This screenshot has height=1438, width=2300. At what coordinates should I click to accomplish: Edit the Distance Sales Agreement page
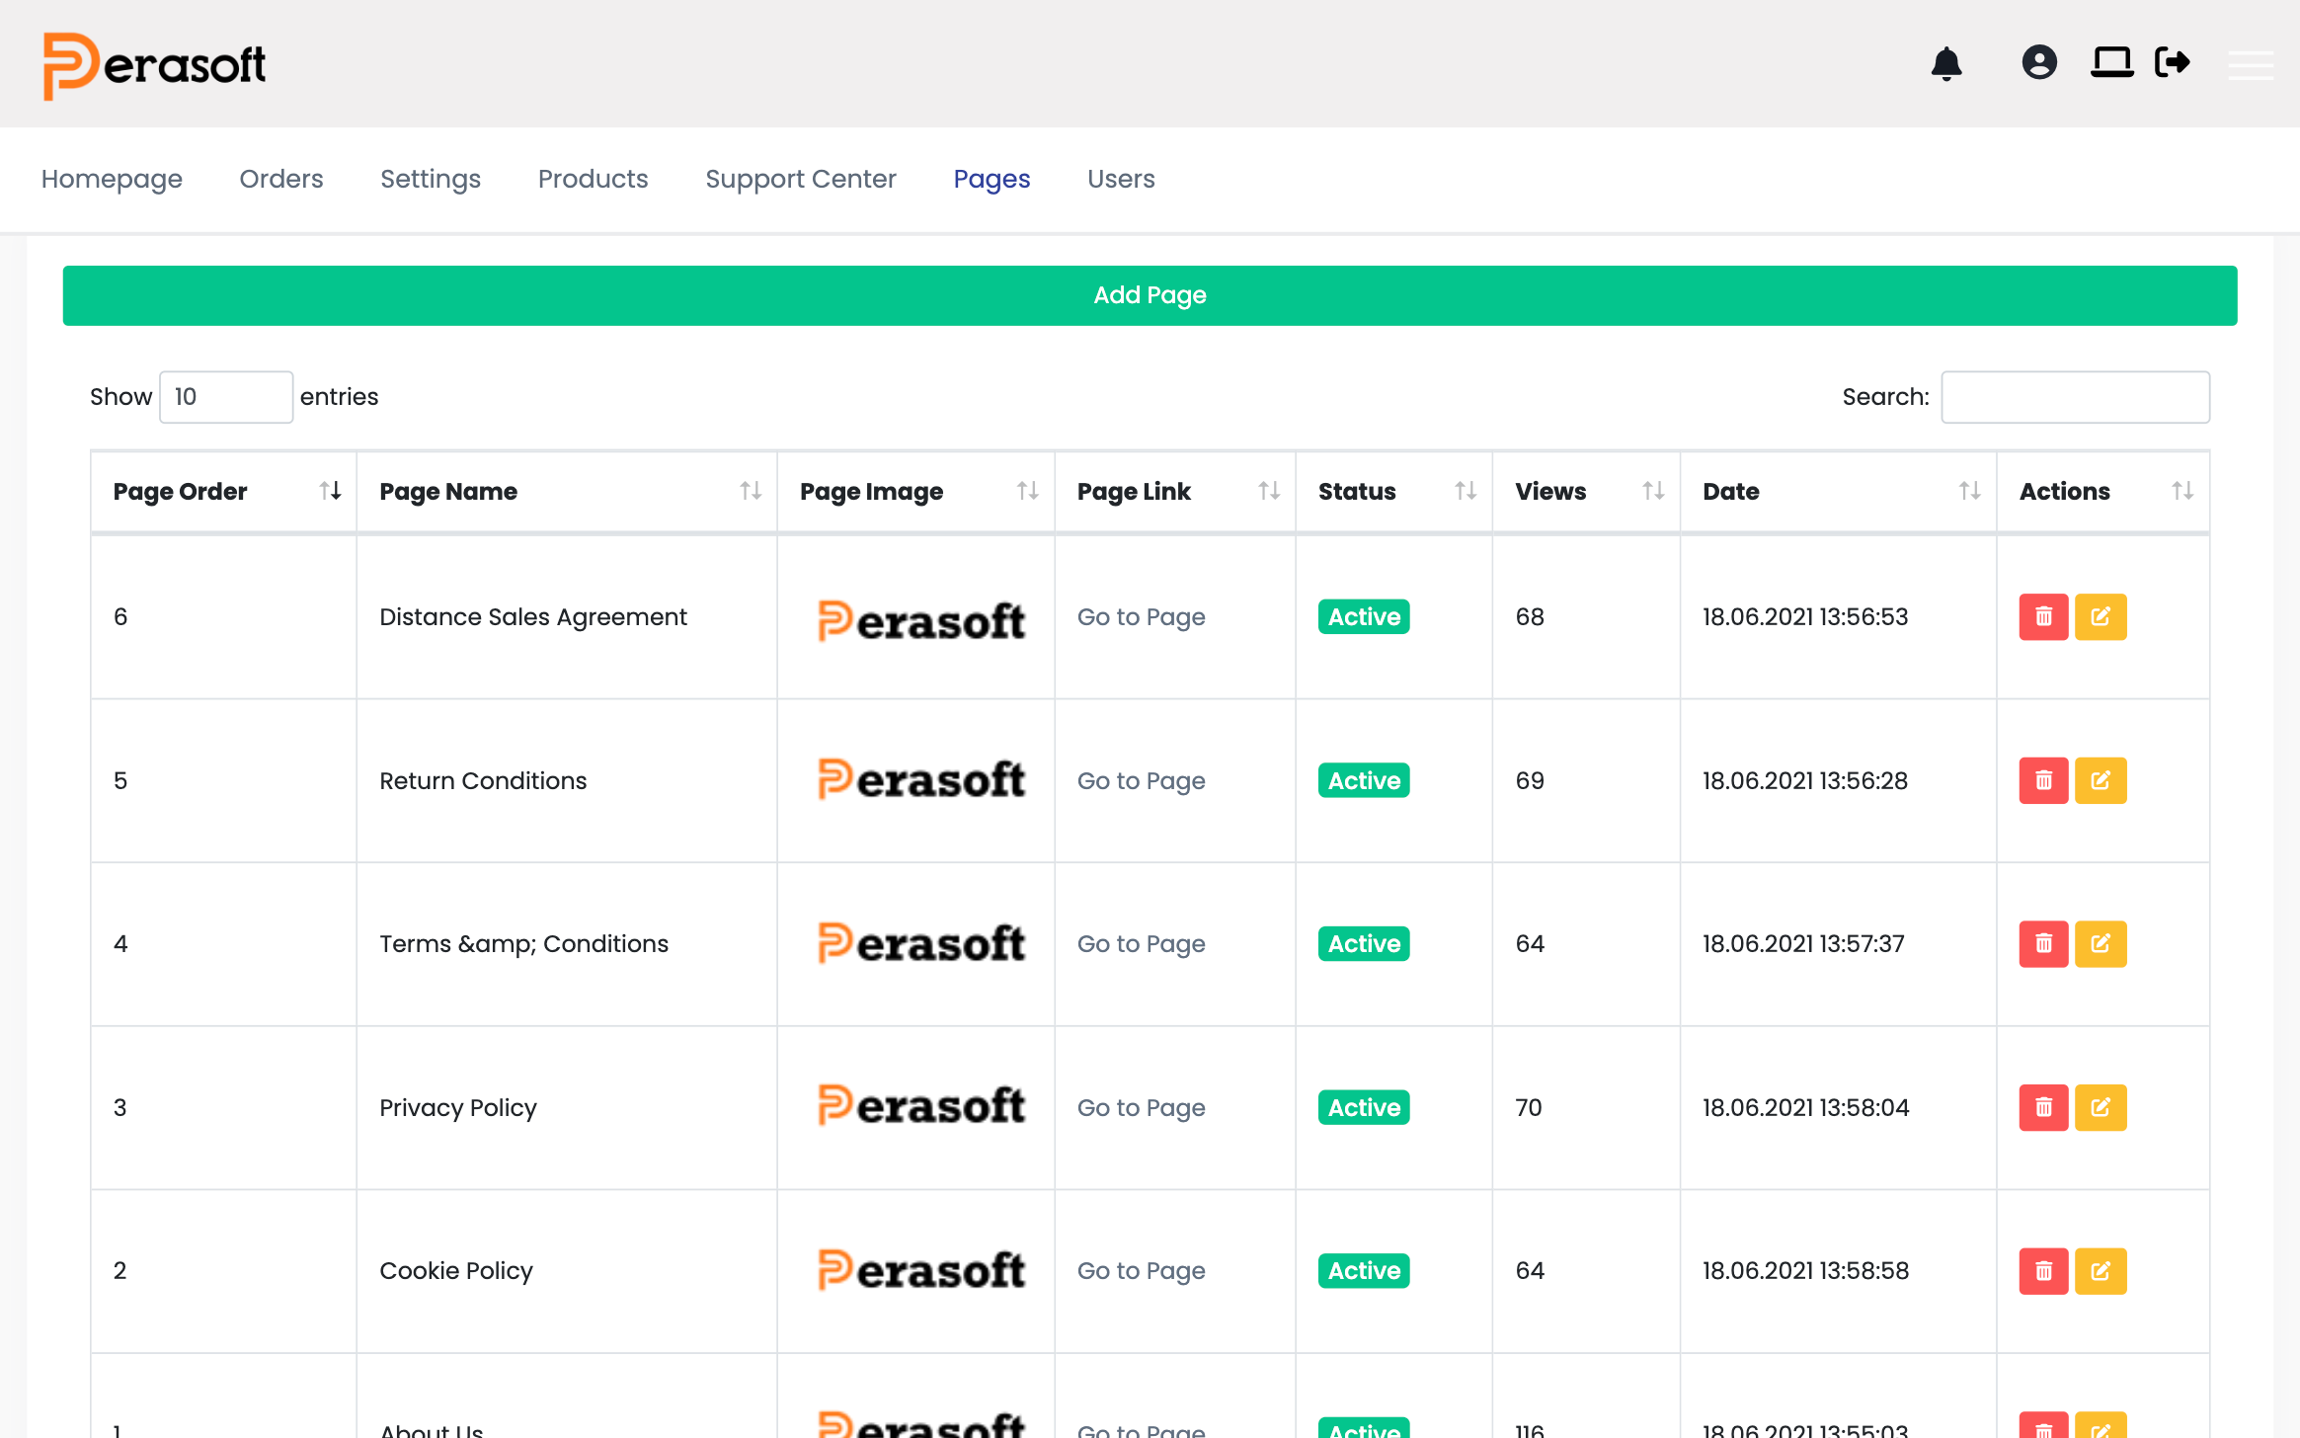[x=2101, y=617]
